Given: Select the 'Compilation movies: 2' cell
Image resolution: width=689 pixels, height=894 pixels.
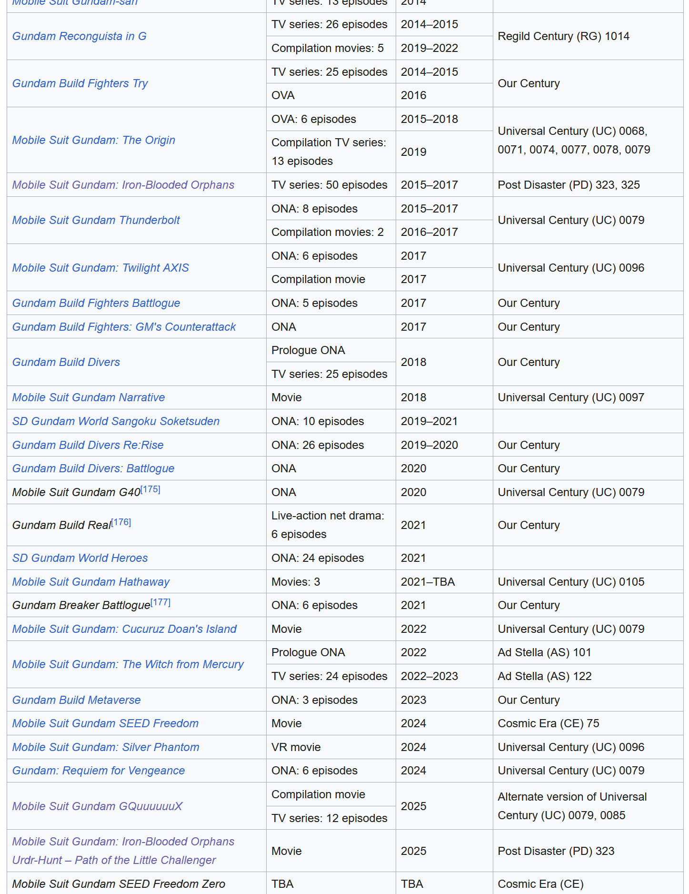Looking at the screenshot, I should pyautogui.click(x=331, y=232).
